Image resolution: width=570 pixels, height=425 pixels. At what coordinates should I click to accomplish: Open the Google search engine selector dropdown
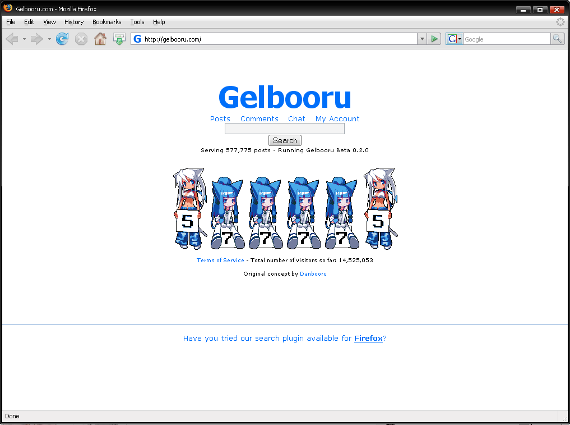point(455,39)
